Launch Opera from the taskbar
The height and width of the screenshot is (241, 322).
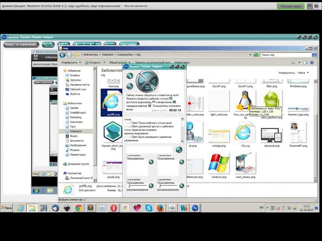[x=114, y=208]
